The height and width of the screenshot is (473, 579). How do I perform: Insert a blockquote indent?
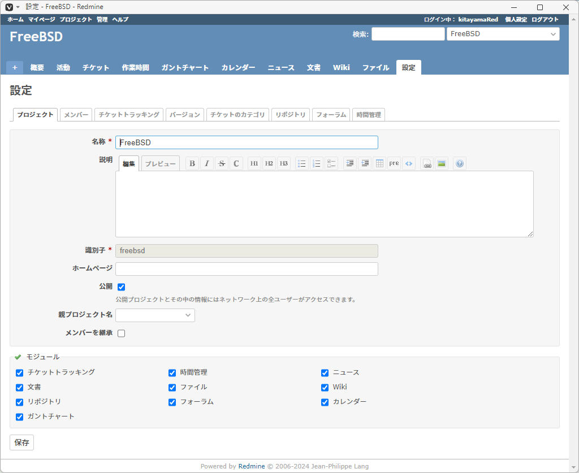tap(349, 163)
